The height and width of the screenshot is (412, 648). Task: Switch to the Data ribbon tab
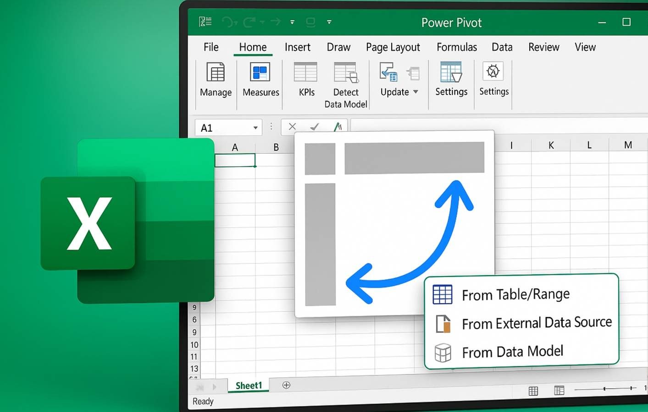coord(502,47)
